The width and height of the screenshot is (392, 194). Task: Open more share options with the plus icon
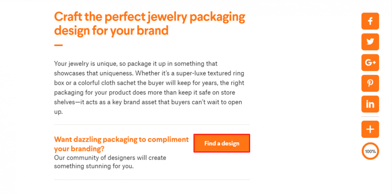coord(370,129)
